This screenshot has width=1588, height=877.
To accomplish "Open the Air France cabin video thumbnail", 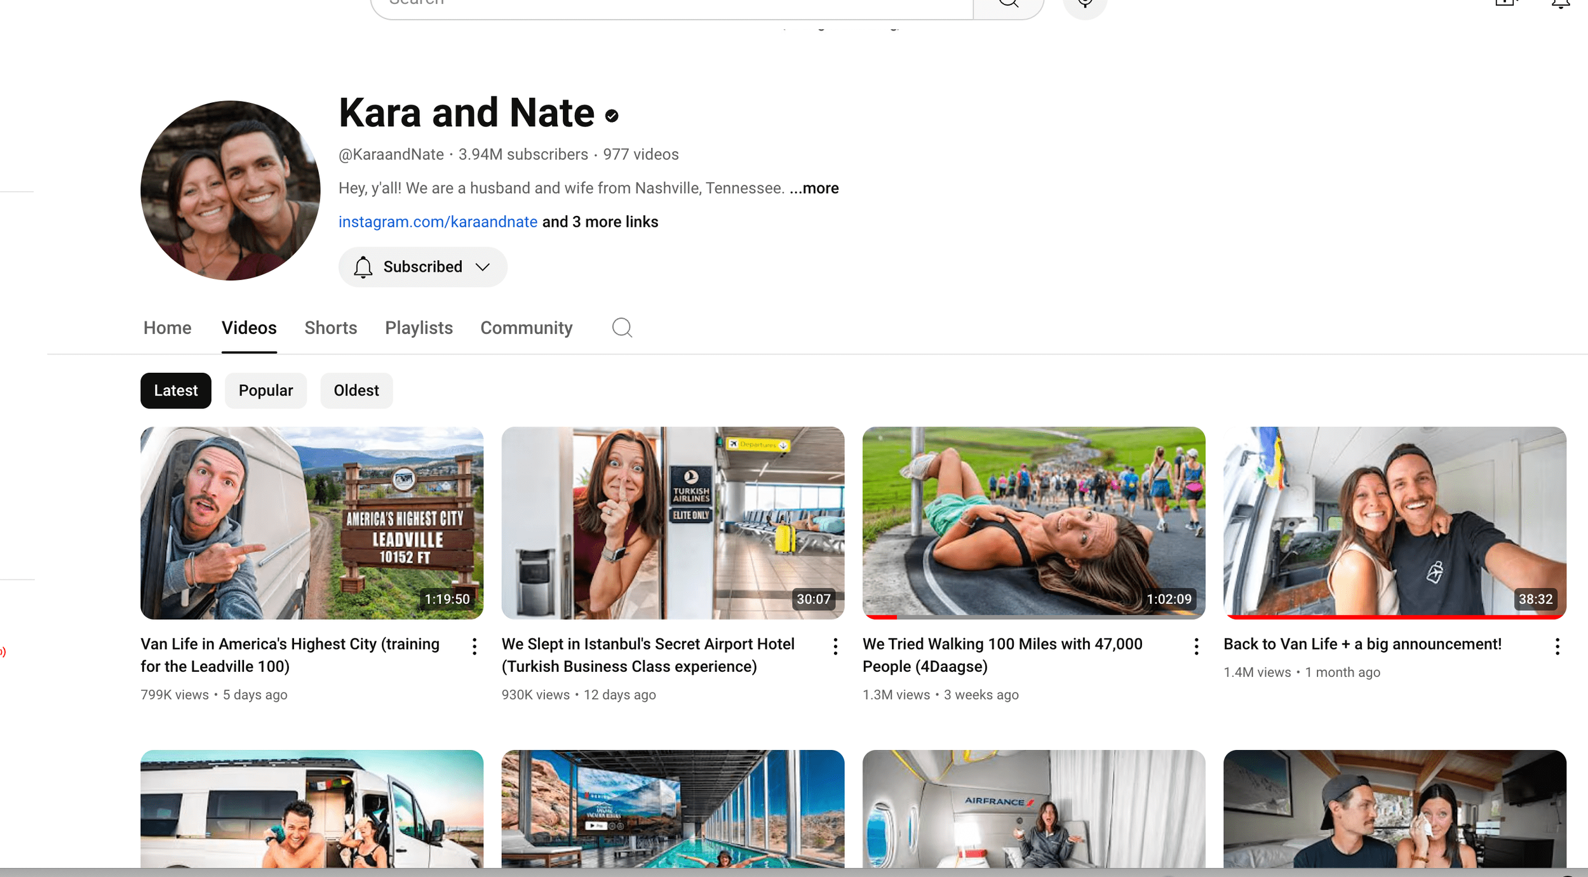I will [1033, 808].
